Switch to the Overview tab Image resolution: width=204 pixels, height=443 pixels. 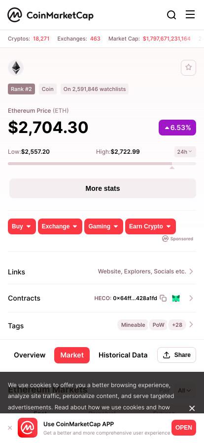pos(30,355)
